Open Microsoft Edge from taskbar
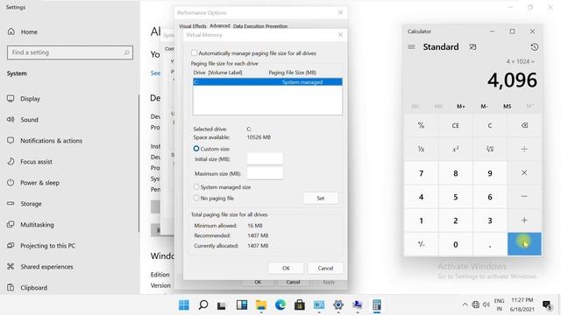Viewport: 561px width, 315px height. tap(280, 304)
